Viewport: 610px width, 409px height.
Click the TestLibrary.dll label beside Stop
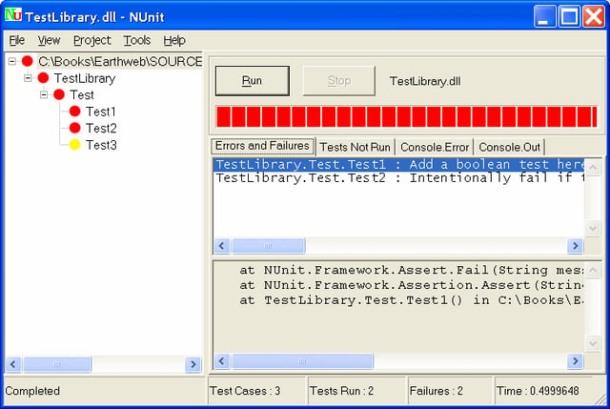point(425,81)
